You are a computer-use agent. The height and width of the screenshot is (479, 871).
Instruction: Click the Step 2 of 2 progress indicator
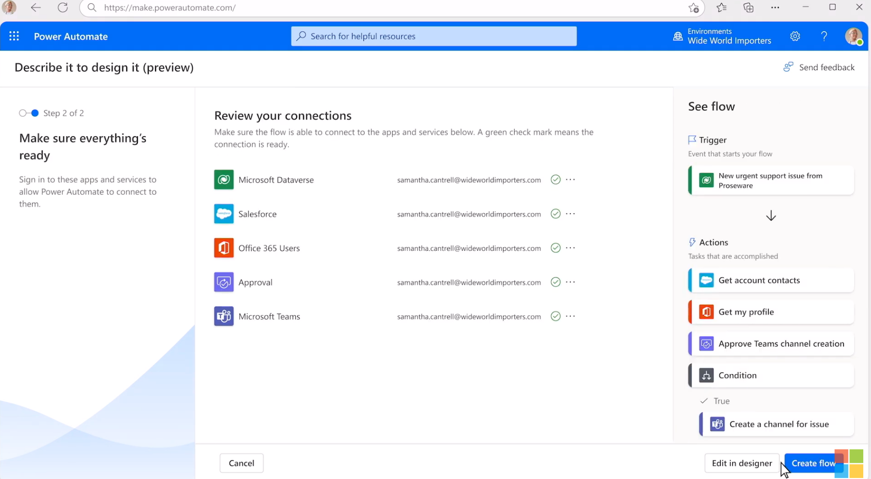click(x=51, y=113)
